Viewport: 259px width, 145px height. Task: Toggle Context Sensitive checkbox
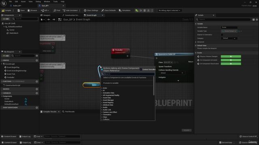[x=141, y=70]
